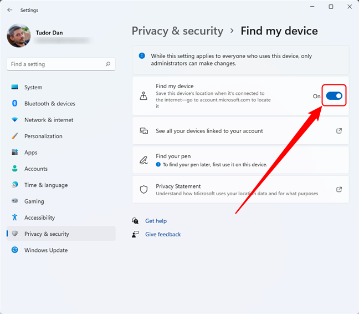Click the Windows Update refresh icon
The image size is (359, 314).
(14, 250)
